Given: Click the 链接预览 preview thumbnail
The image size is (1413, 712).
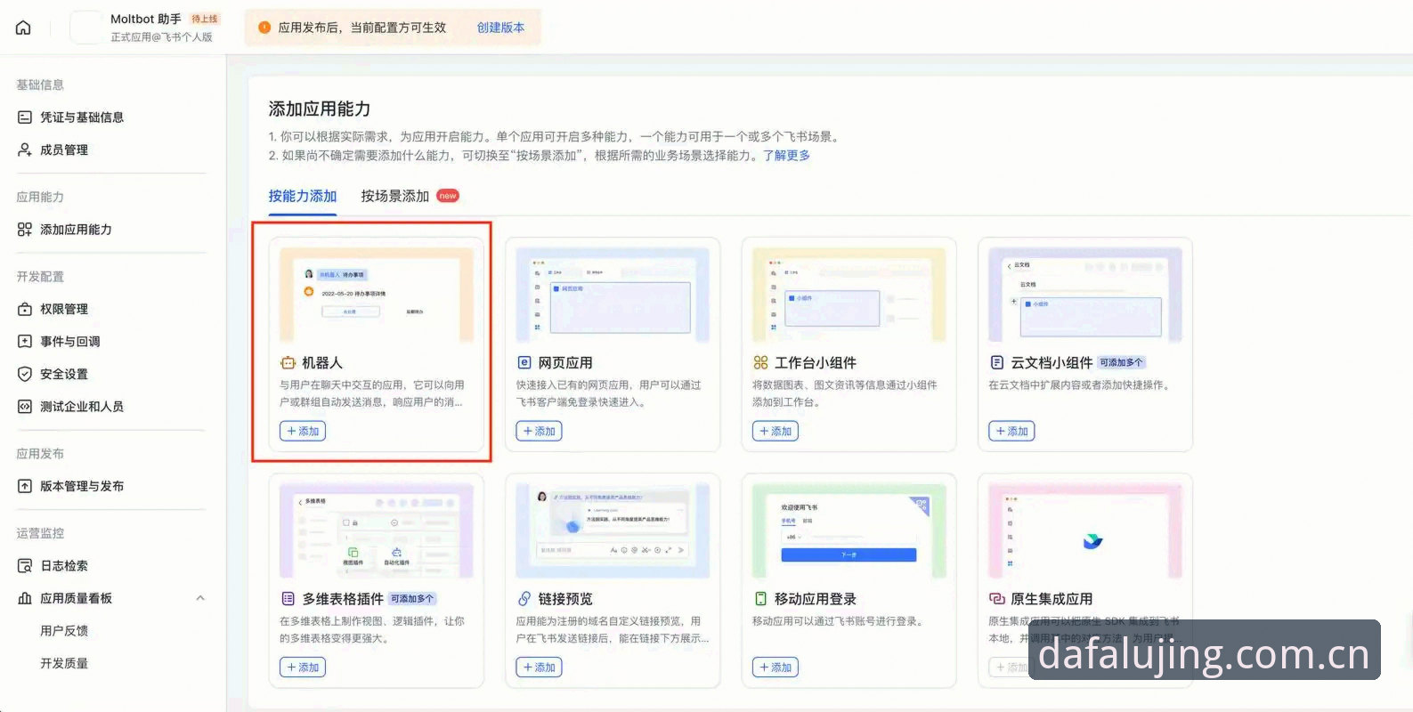Looking at the screenshot, I should (613, 531).
